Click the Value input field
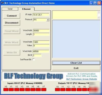The height and width of the screenshot is (95, 102). (x=41, y=46)
